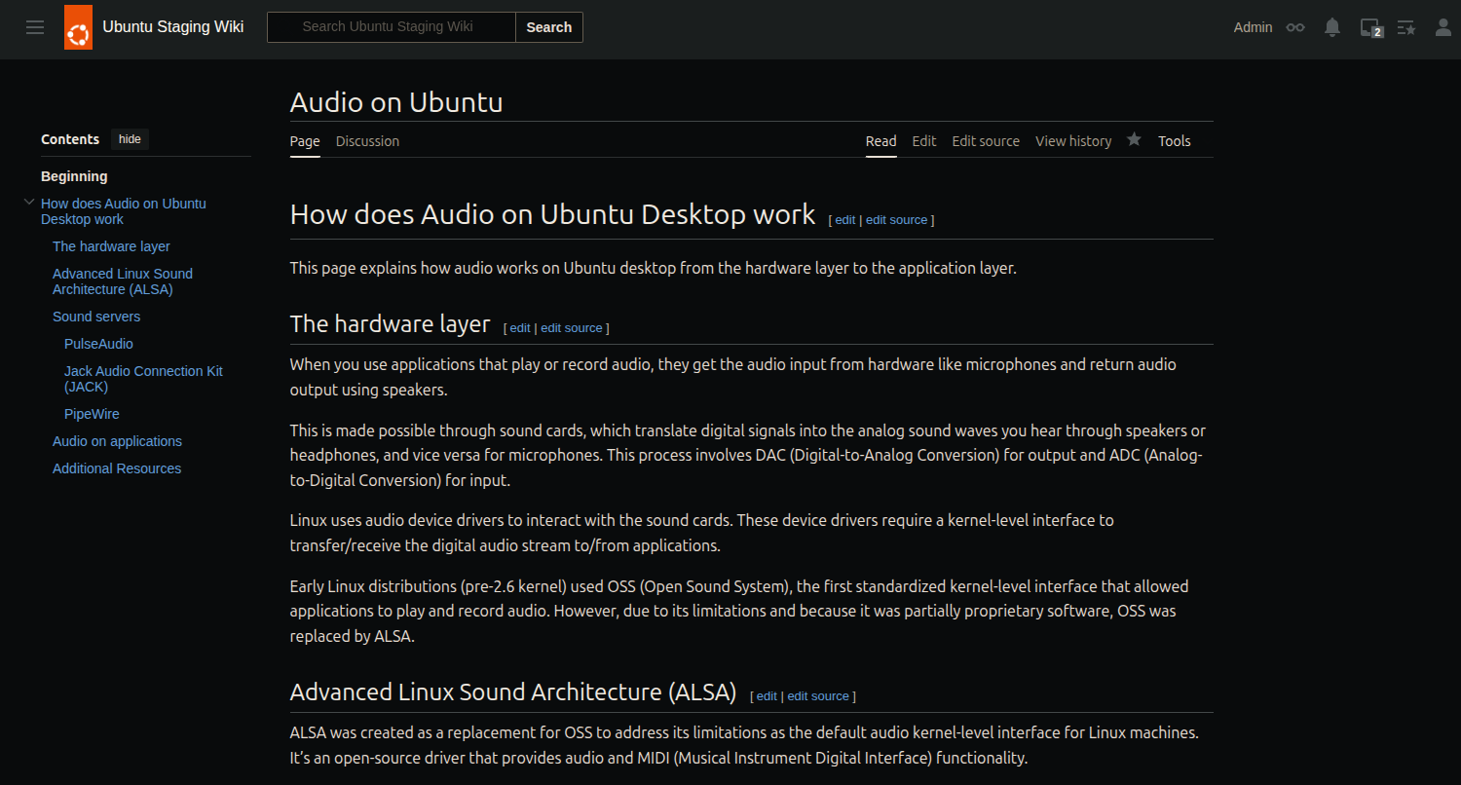The width and height of the screenshot is (1461, 785).
Task: Open the Admin user page link
Action: (x=1253, y=27)
